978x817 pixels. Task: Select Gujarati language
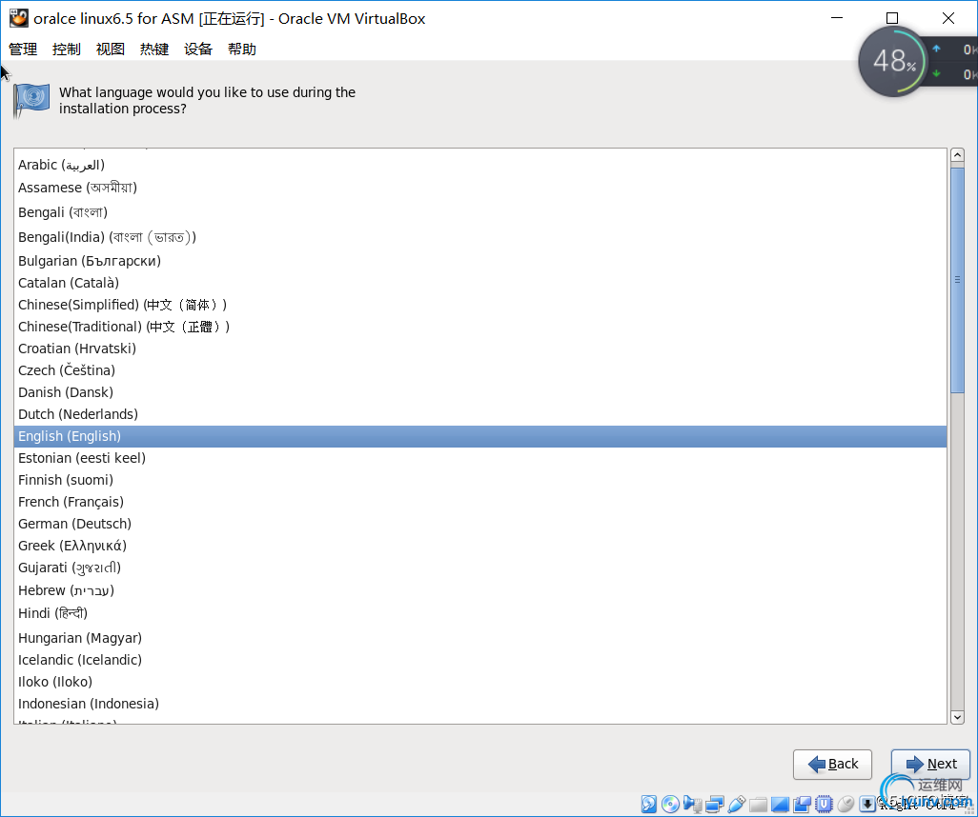pyautogui.click(x=480, y=568)
